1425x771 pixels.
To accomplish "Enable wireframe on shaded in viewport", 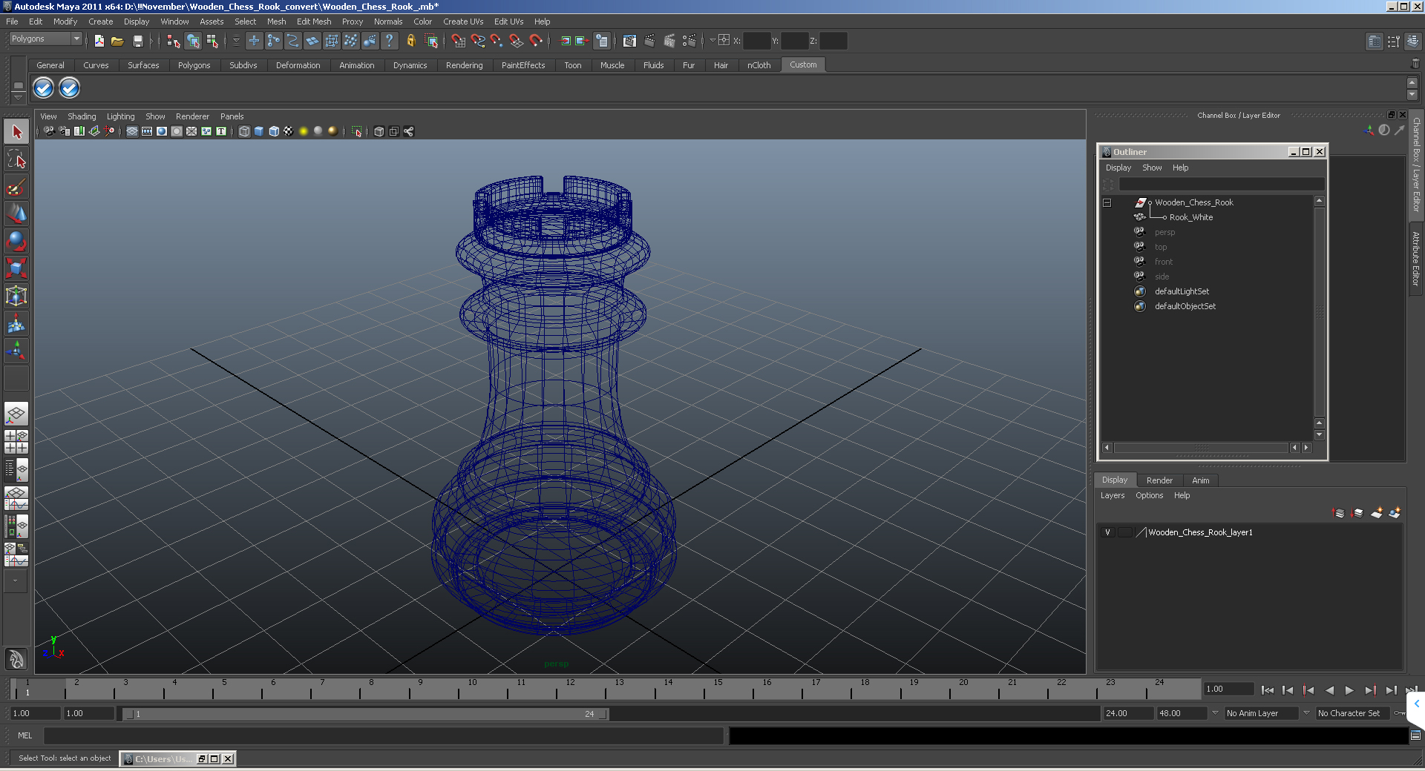I will (x=274, y=131).
